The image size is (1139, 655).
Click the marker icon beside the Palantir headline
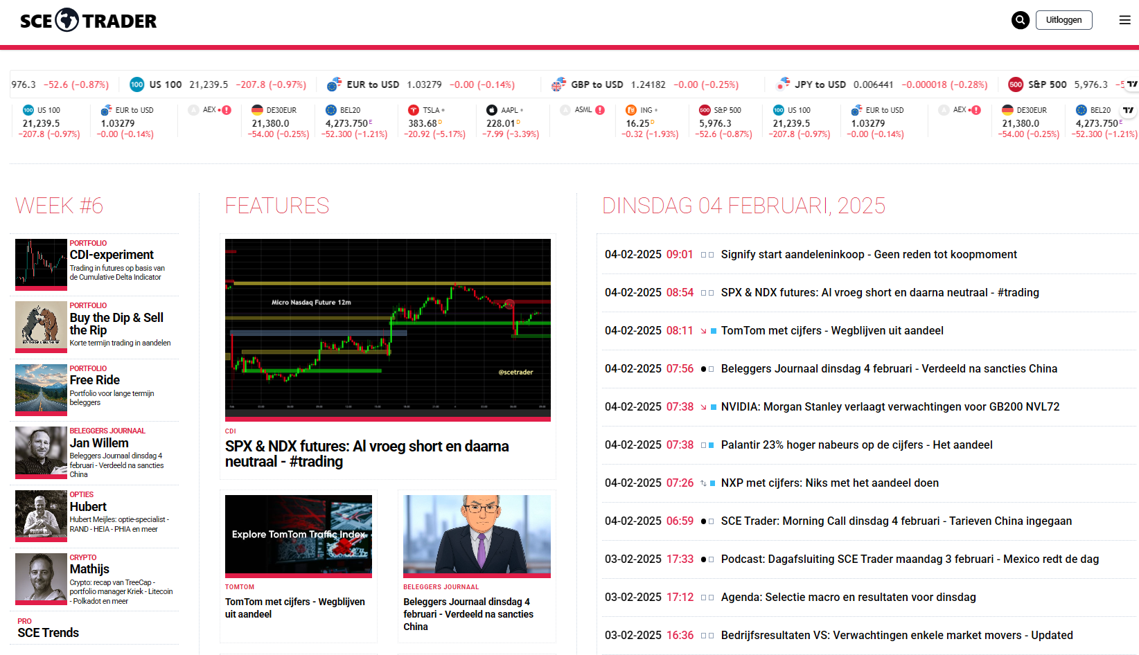coord(707,445)
